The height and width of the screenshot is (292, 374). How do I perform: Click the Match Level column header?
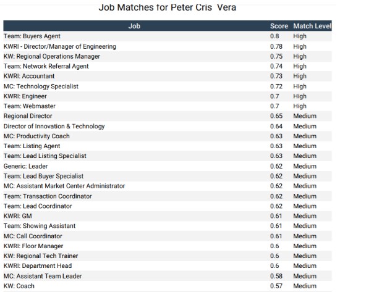coord(312,26)
